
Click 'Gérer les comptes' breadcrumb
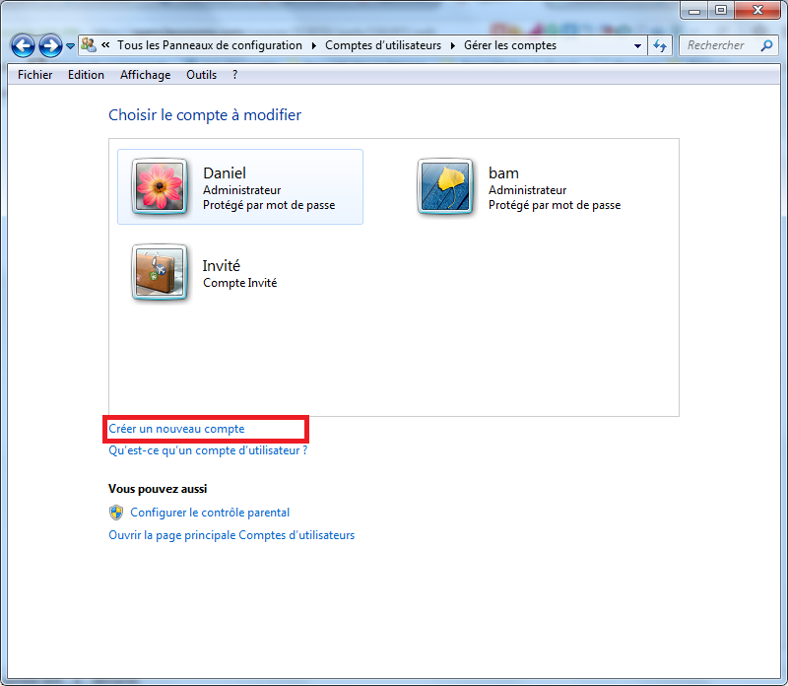(510, 45)
